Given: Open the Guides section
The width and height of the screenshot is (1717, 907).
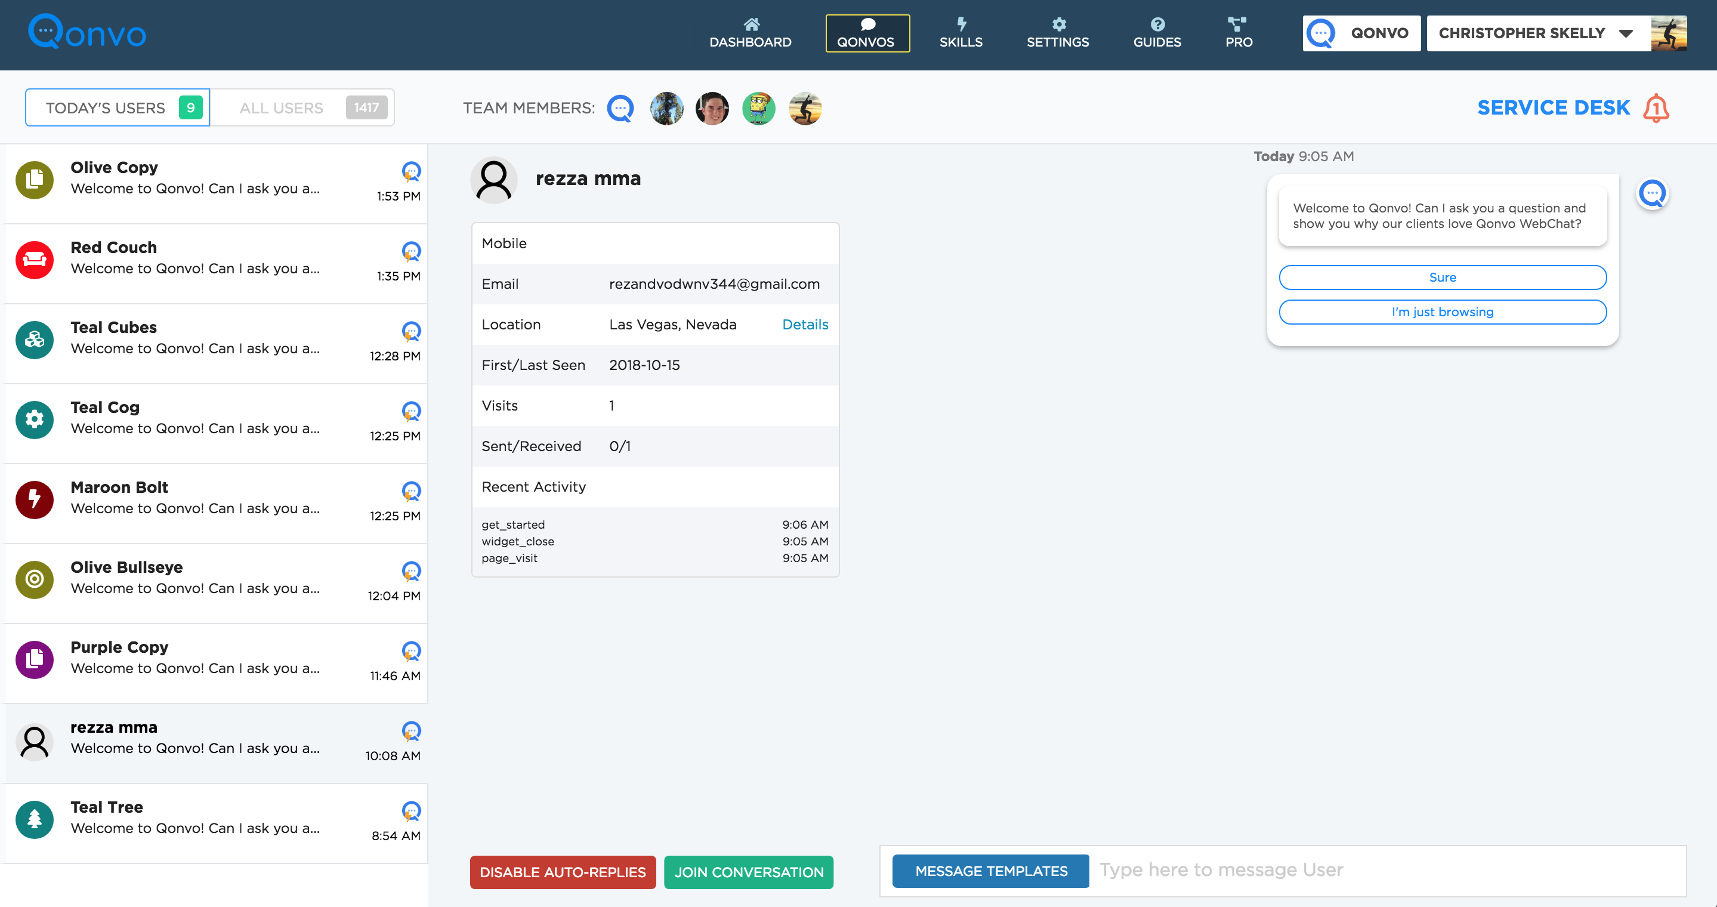Looking at the screenshot, I should pyautogui.click(x=1157, y=33).
